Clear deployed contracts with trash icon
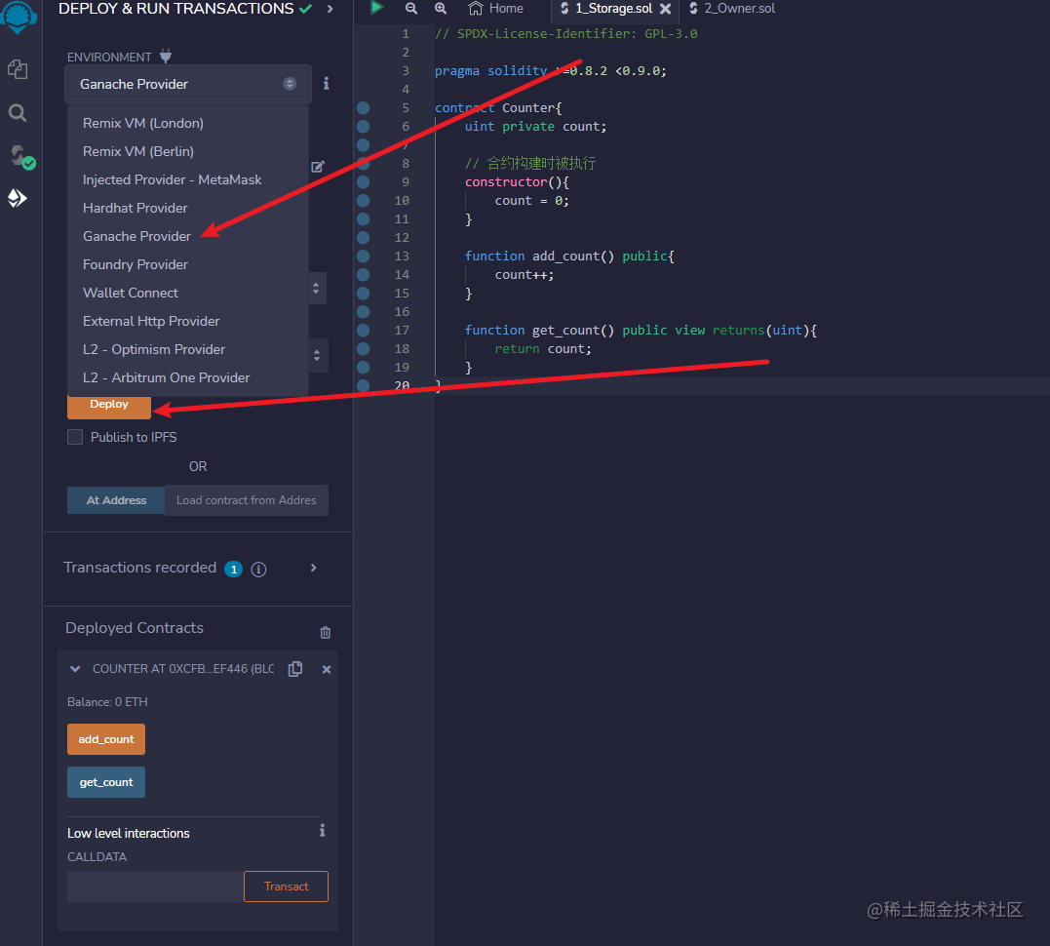This screenshot has height=946, width=1050. (x=326, y=632)
